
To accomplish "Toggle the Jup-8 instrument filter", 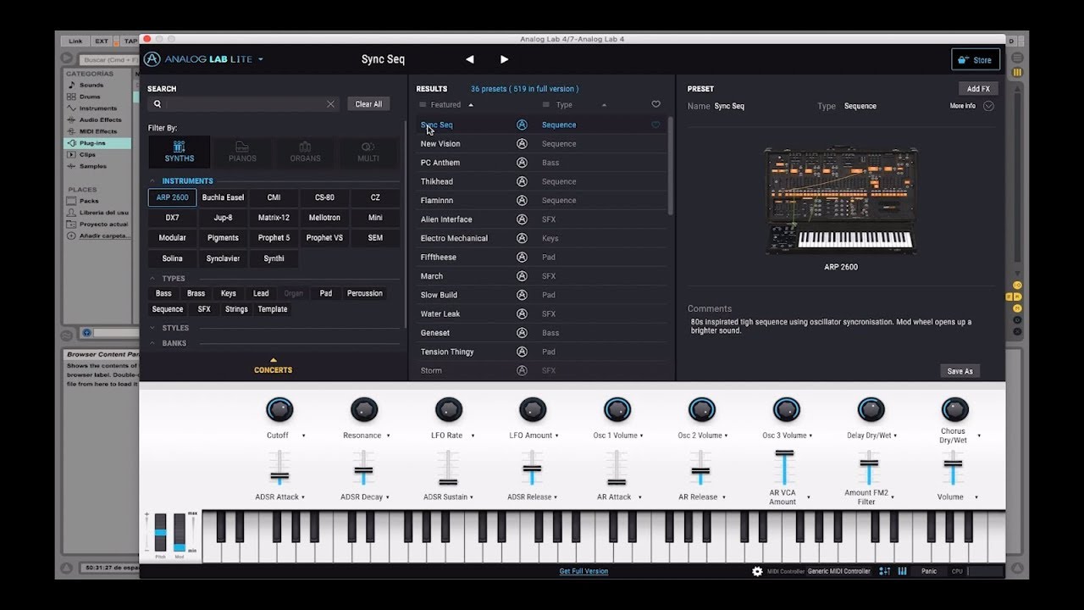I will 223,218.
